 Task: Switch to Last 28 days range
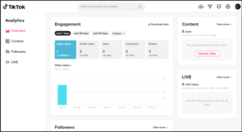click(81, 33)
